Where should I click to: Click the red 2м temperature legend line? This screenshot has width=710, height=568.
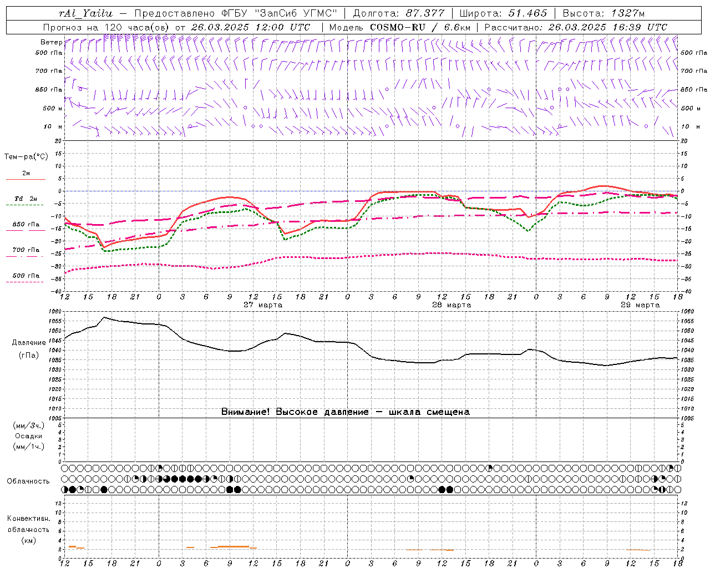click(26, 180)
